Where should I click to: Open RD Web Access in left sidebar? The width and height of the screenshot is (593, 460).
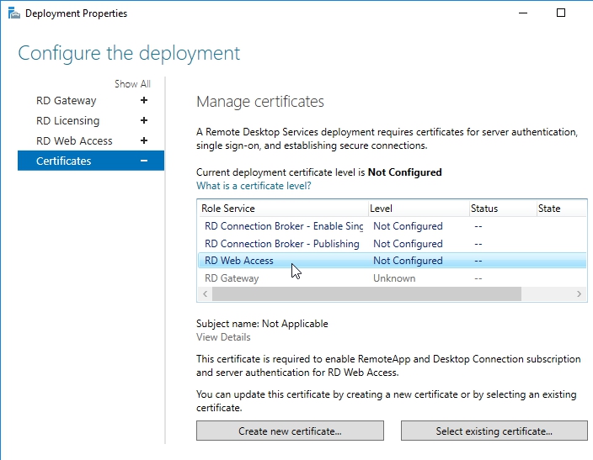tap(74, 141)
